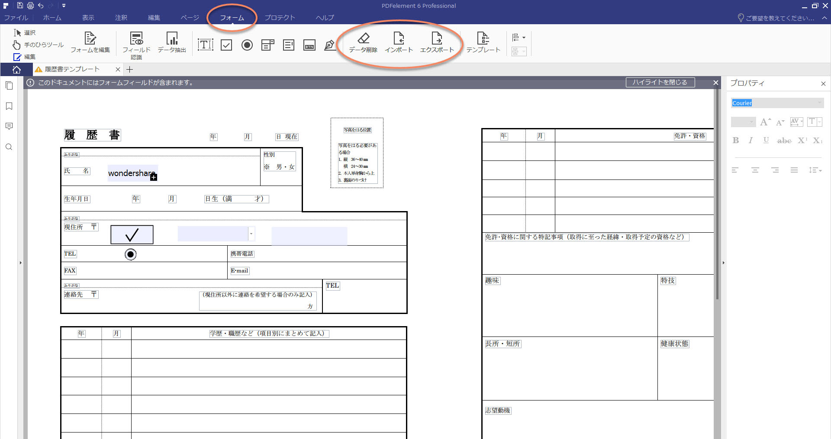Click データ削除 eraser icon
The image size is (831, 439).
tap(363, 42)
